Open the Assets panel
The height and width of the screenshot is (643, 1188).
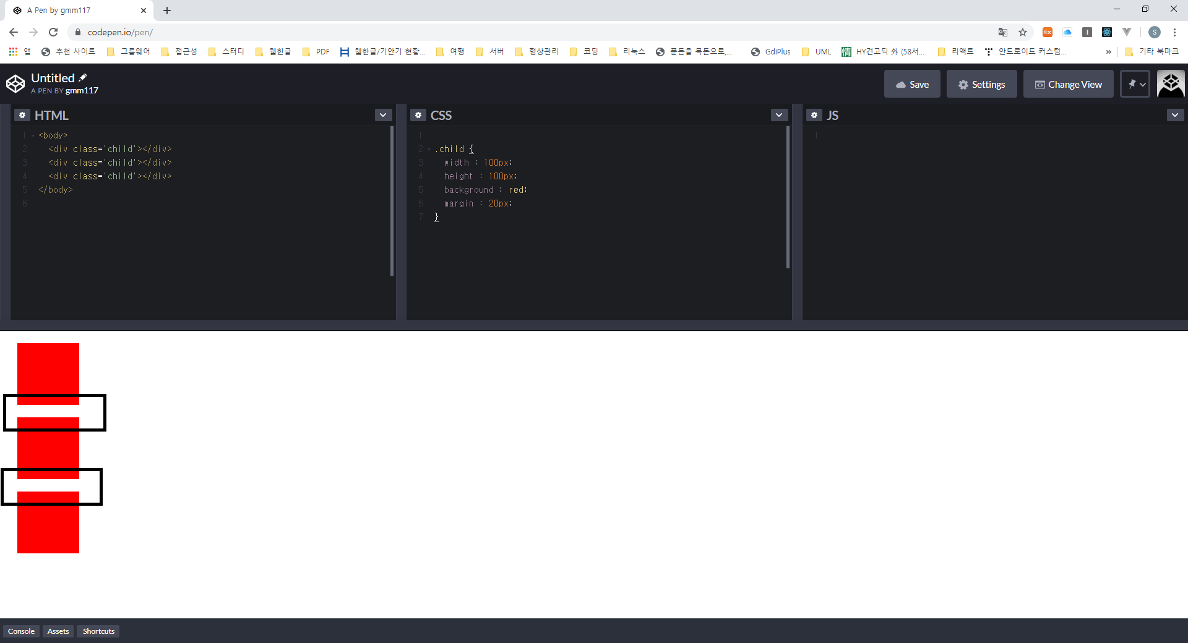[58, 631]
